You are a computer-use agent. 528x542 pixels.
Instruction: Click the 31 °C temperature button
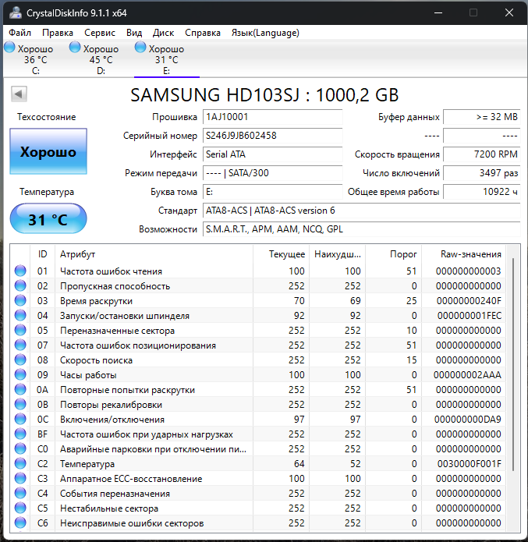(48, 219)
